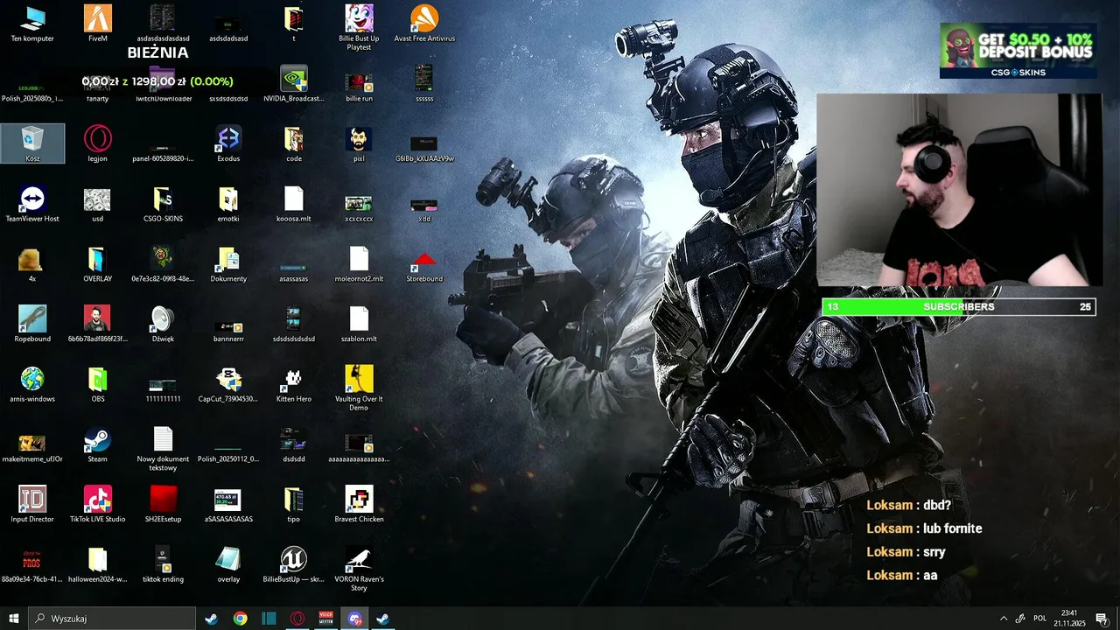Switch the POL input language
The height and width of the screenshot is (630, 1120).
[x=1039, y=619]
